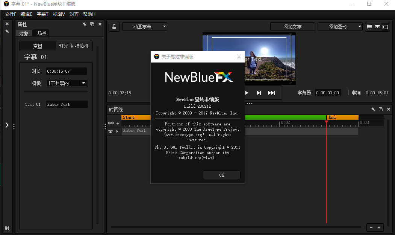Zoom out the timeline with minus button
The width and height of the screenshot is (395, 235).
[371, 228]
